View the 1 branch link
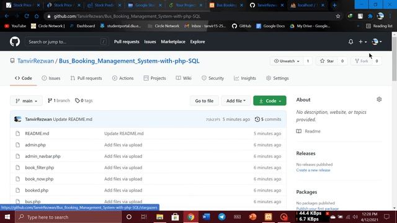Screen dimensions: 397x223 coord(58,100)
